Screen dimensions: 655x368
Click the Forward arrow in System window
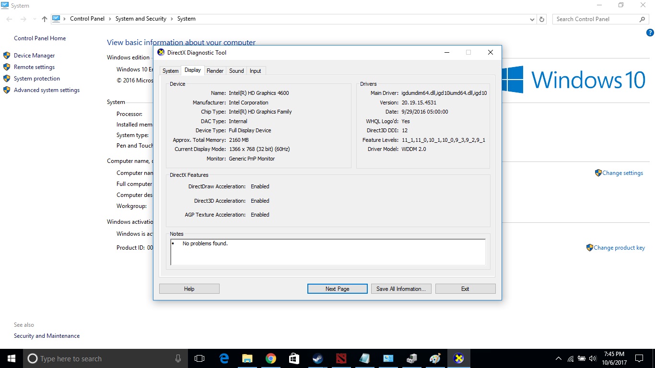click(x=23, y=19)
